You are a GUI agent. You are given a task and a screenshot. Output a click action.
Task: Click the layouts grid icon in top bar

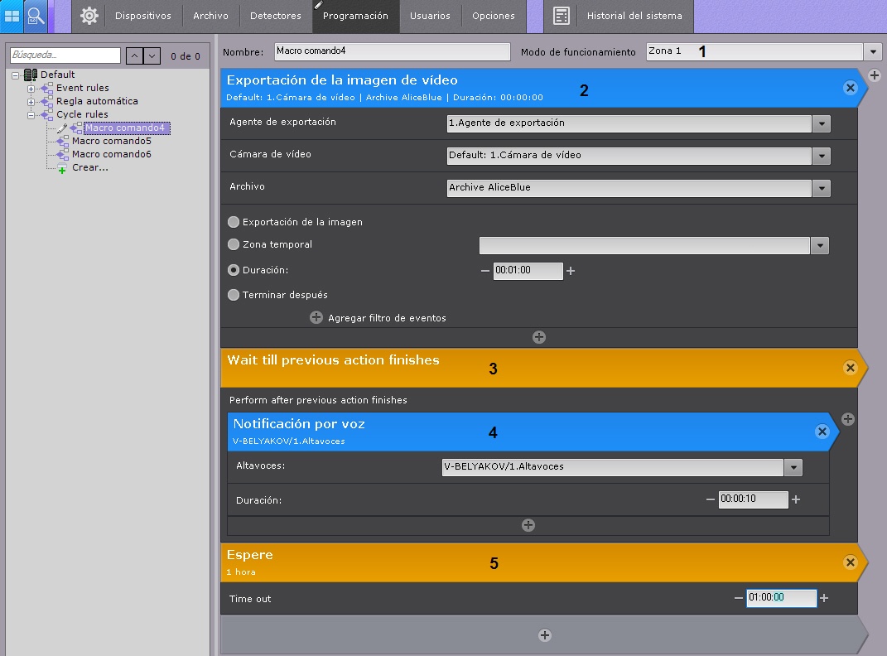click(x=12, y=16)
